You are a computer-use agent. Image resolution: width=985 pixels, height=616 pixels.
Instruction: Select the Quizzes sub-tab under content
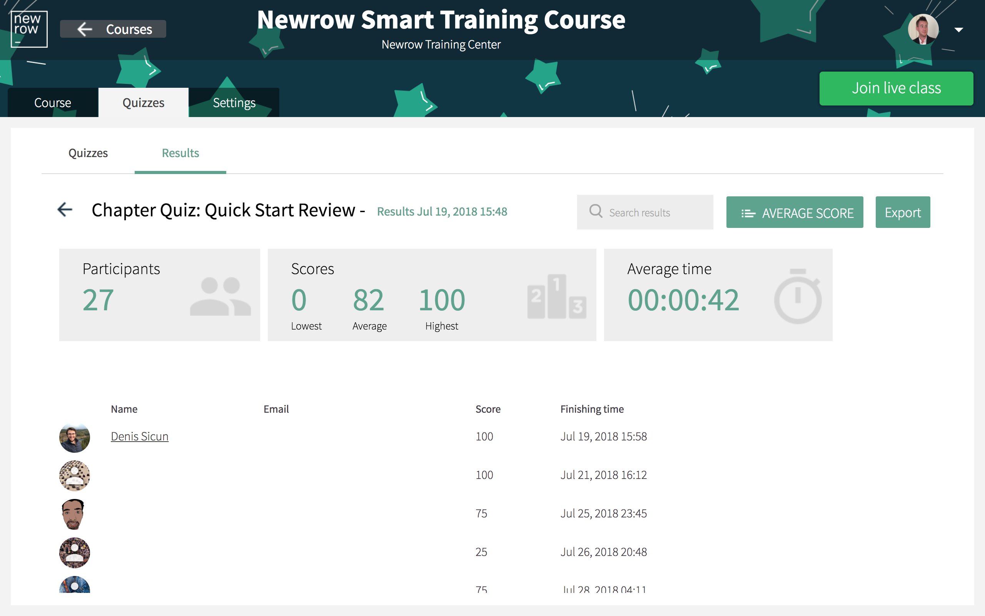coord(88,153)
